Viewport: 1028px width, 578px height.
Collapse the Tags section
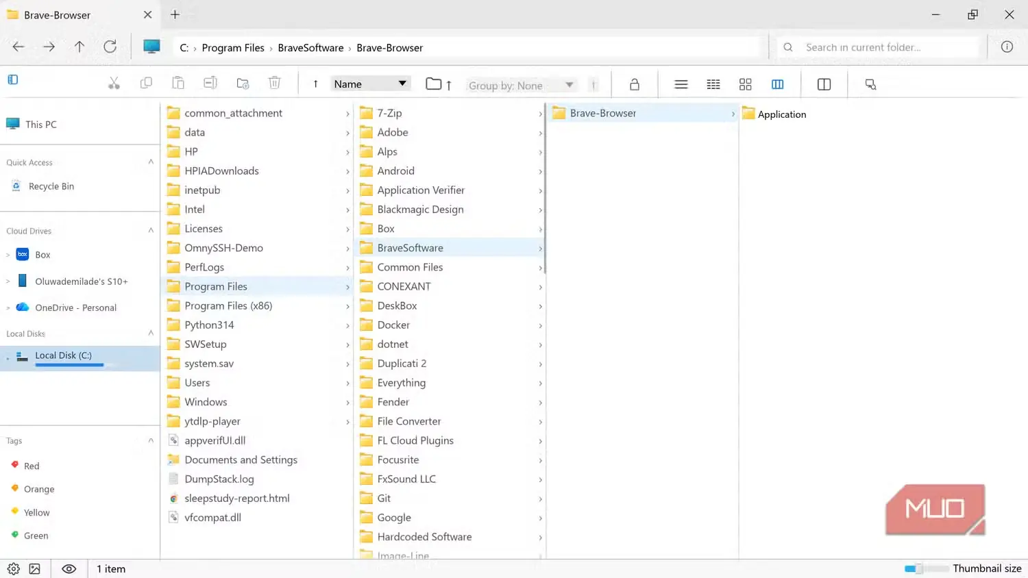pyautogui.click(x=151, y=440)
